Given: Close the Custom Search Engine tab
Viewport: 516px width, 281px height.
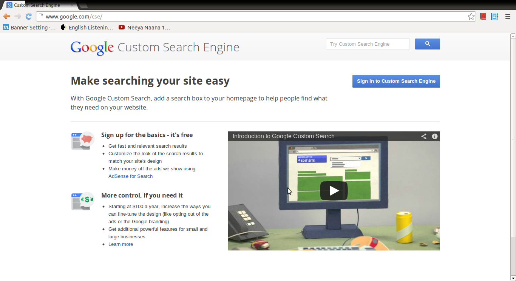Looking at the screenshot, I should click(x=72, y=5).
